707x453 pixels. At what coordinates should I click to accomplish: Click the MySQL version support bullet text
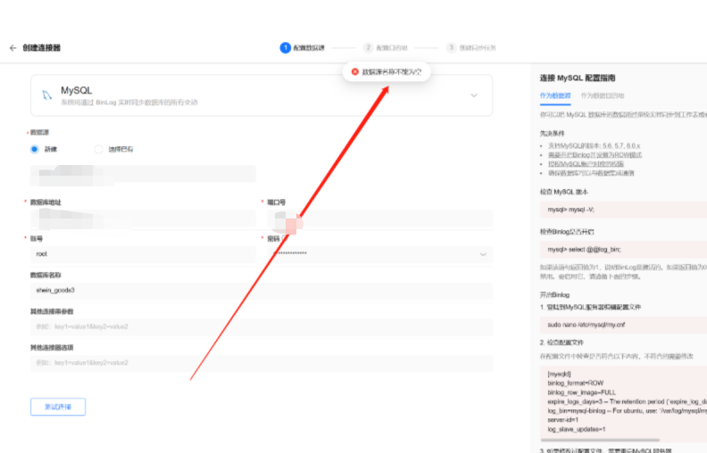[594, 146]
